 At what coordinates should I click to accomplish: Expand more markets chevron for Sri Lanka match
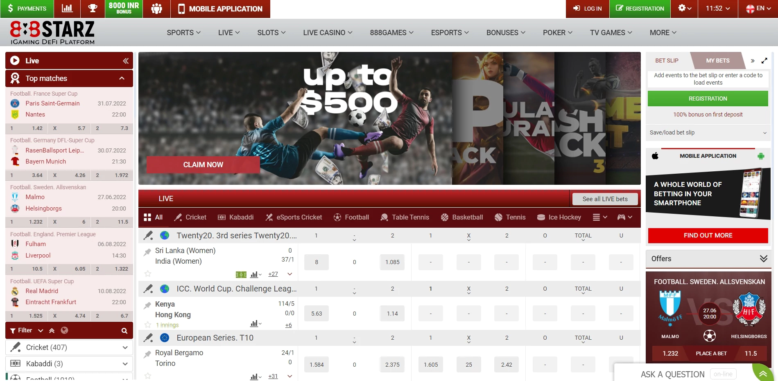[290, 274]
